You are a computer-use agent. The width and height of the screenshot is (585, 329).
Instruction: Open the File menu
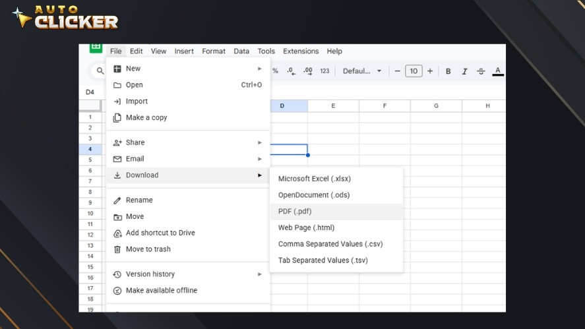115,51
